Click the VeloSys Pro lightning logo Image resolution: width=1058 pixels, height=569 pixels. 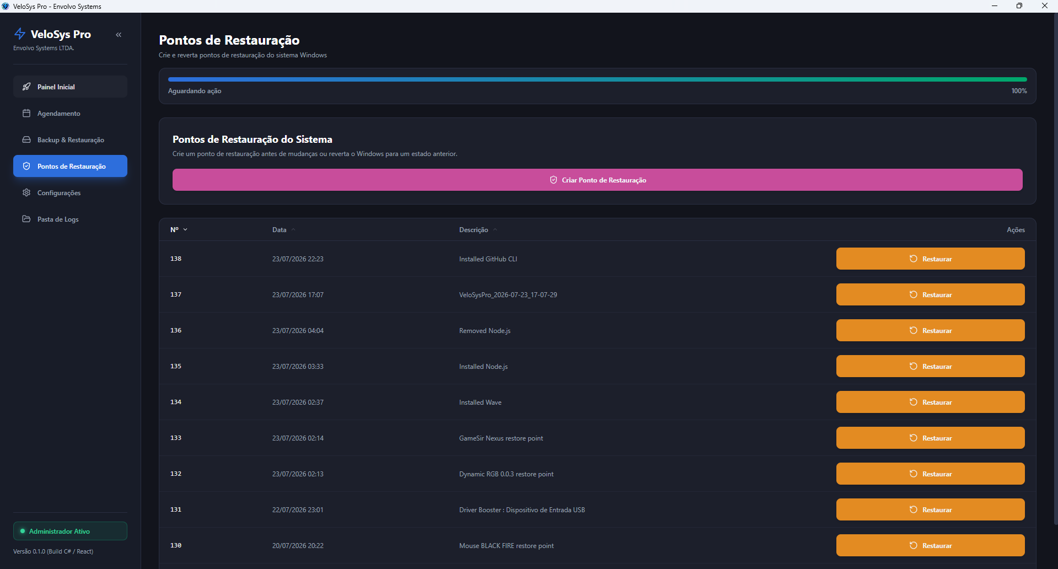(20, 34)
